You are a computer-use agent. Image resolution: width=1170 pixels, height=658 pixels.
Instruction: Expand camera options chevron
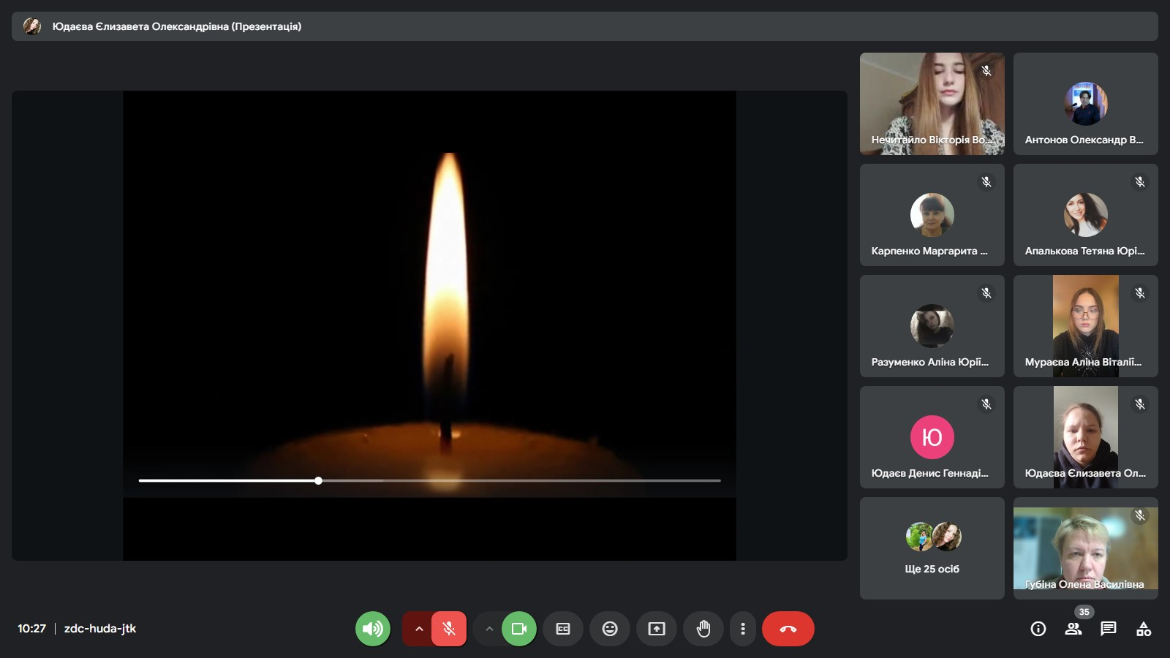click(x=489, y=629)
